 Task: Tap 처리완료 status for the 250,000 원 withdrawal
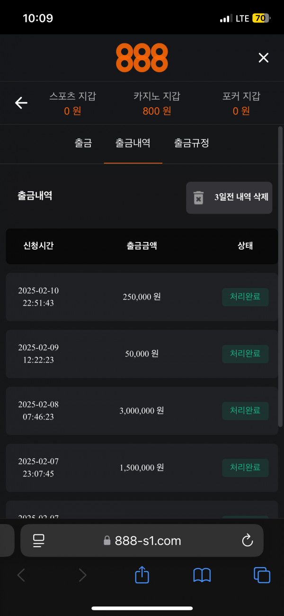245,297
